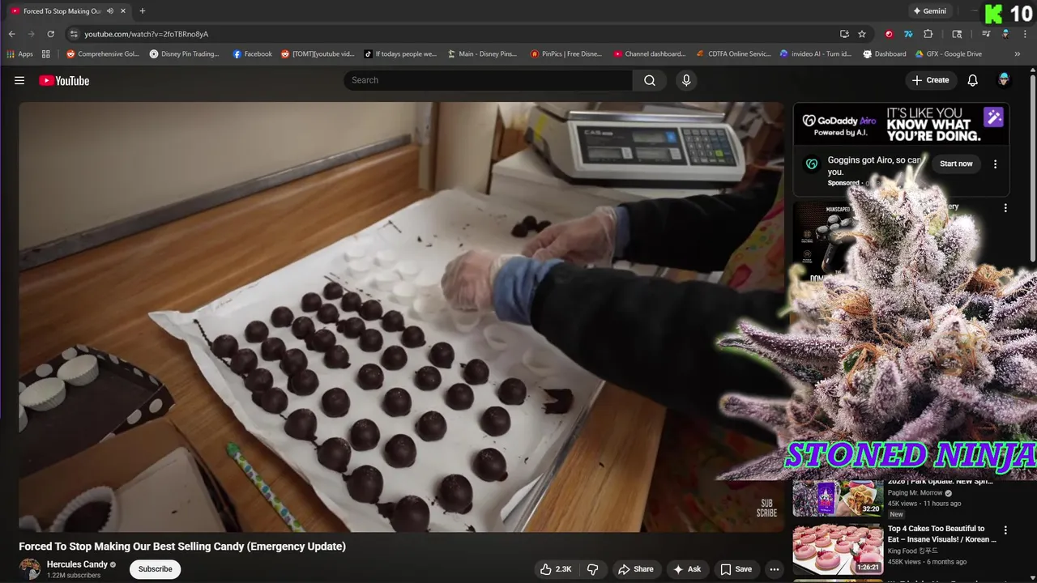Open invideo AI bookmark
Viewport: 1037px width, 583px height.
[816, 54]
